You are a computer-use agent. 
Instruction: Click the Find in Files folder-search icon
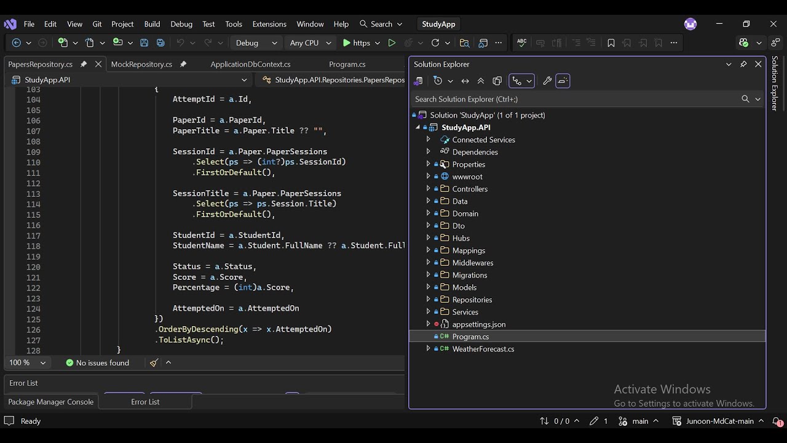[x=464, y=42]
